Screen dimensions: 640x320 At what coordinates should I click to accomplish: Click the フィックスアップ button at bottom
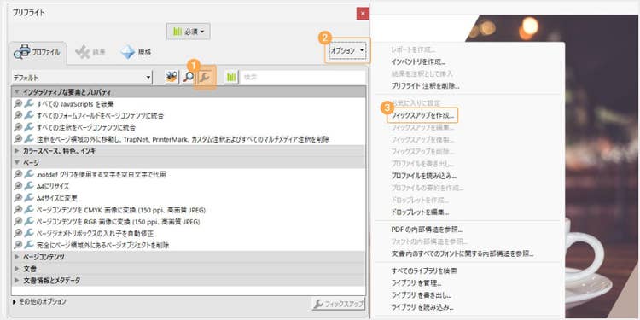click(x=339, y=304)
